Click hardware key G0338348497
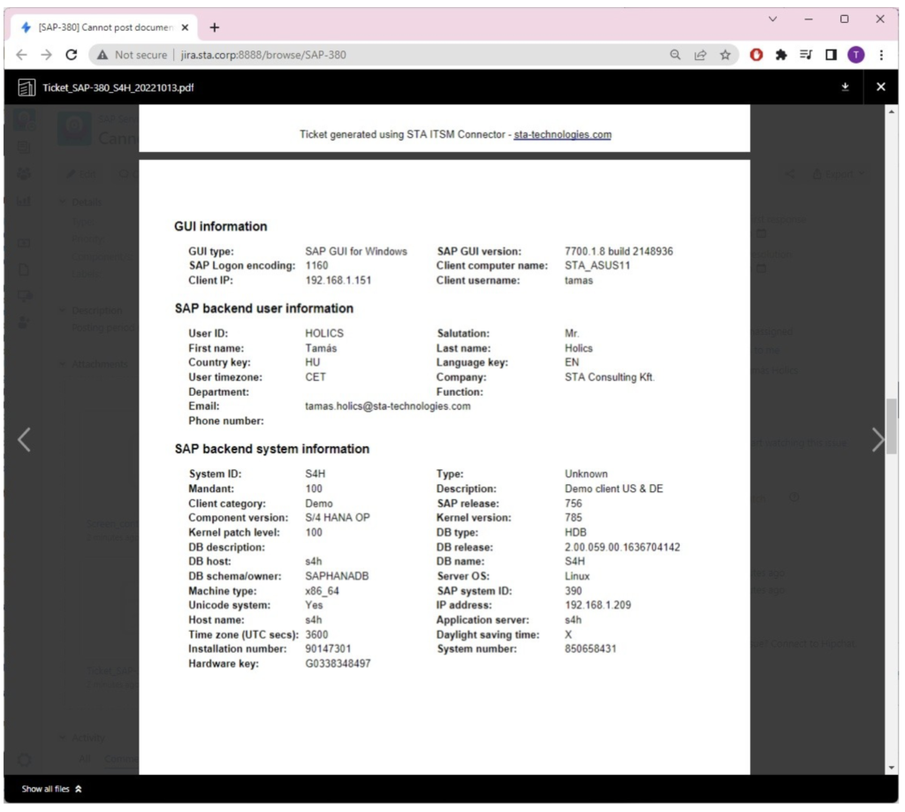 (338, 664)
